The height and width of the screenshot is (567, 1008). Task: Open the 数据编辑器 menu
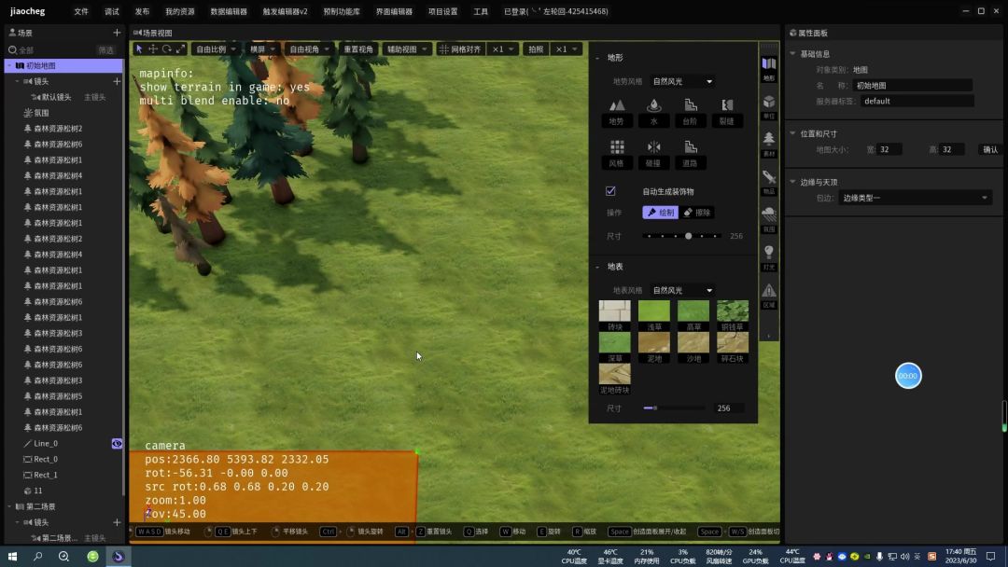click(x=229, y=11)
